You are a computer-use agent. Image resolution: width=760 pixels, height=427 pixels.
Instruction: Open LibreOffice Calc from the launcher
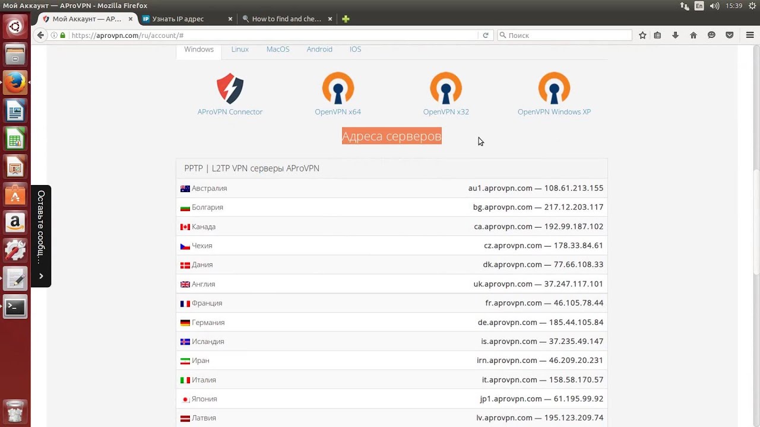tap(15, 140)
